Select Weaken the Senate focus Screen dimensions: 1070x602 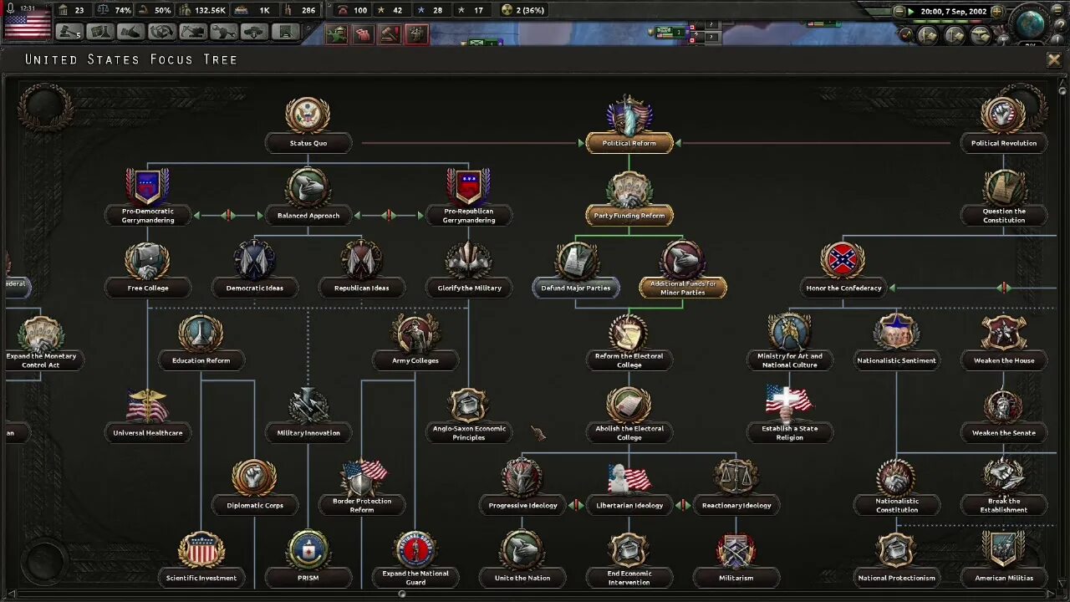pyautogui.click(x=1004, y=432)
